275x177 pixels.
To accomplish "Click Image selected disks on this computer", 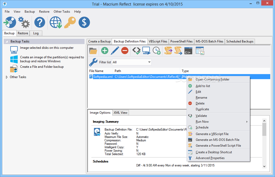I will pyautogui.click(x=47, y=48).
